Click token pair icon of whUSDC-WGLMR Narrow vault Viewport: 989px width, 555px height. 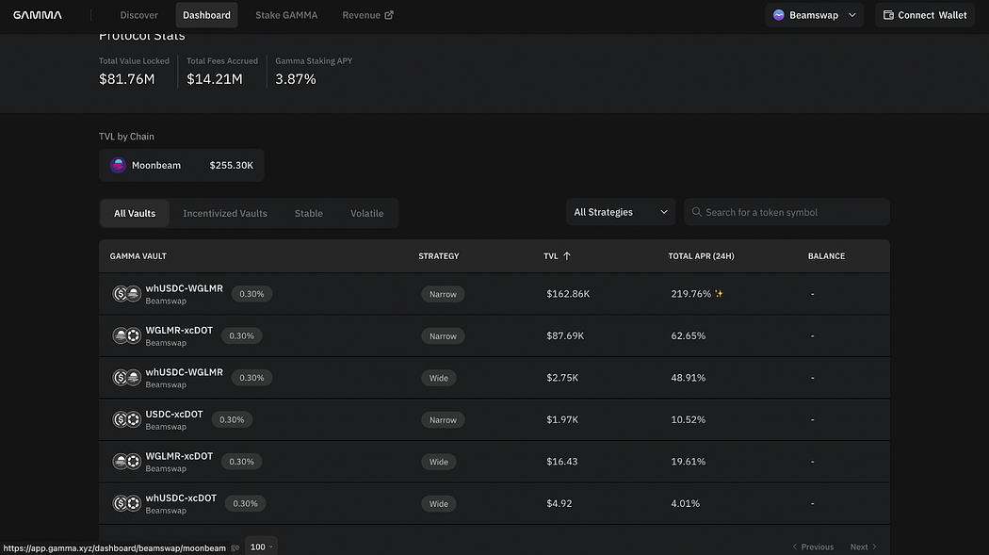click(126, 294)
